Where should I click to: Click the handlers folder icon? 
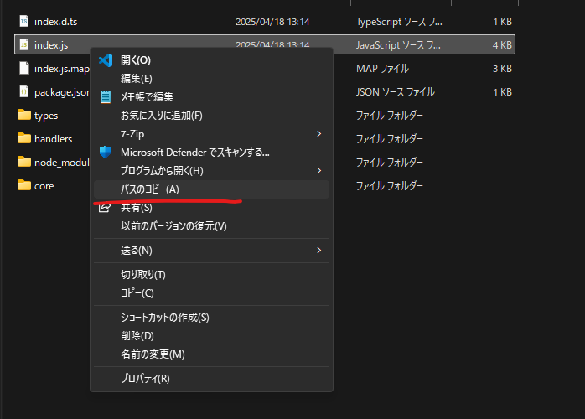24,138
